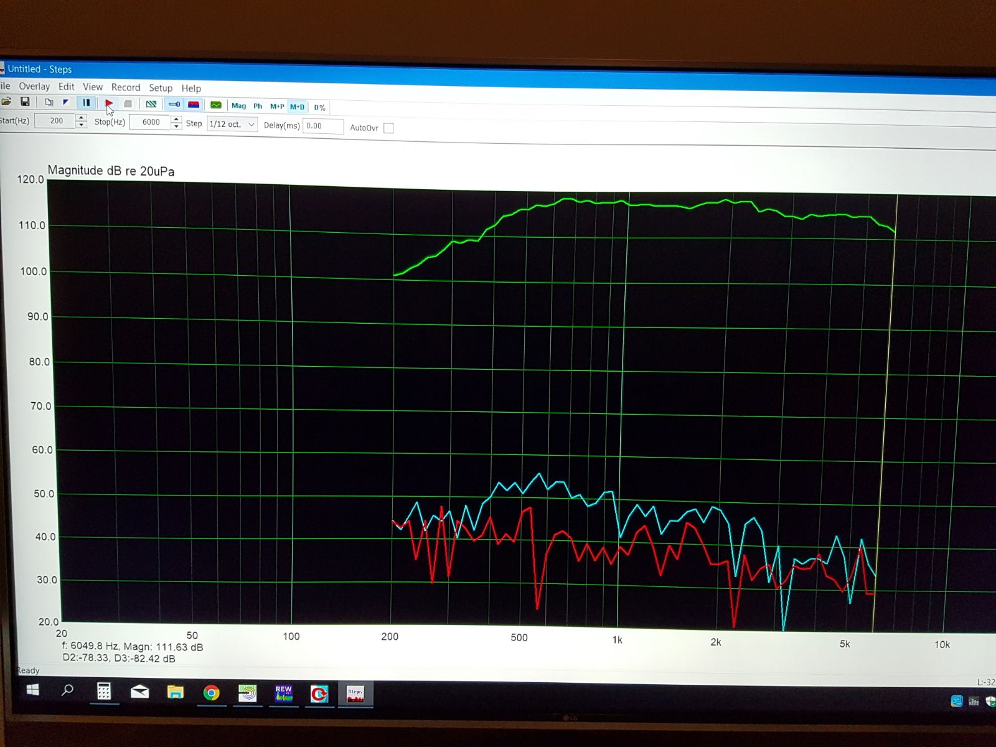The image size is (996, 747).
Task: Click the gray stop square icon
Action: (x=128, y=104)
